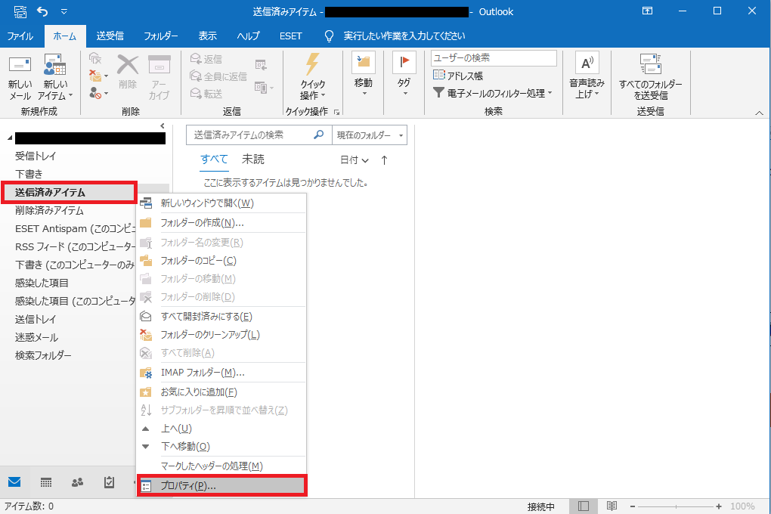771x514 pixels.
Task: Click the search magnifier icon
Action: pos(319,135)
